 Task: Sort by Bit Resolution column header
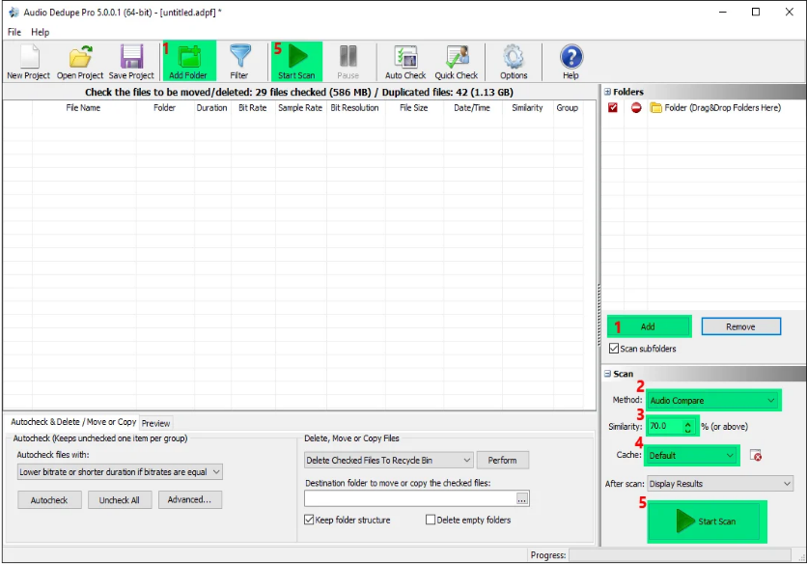[354, 107]
